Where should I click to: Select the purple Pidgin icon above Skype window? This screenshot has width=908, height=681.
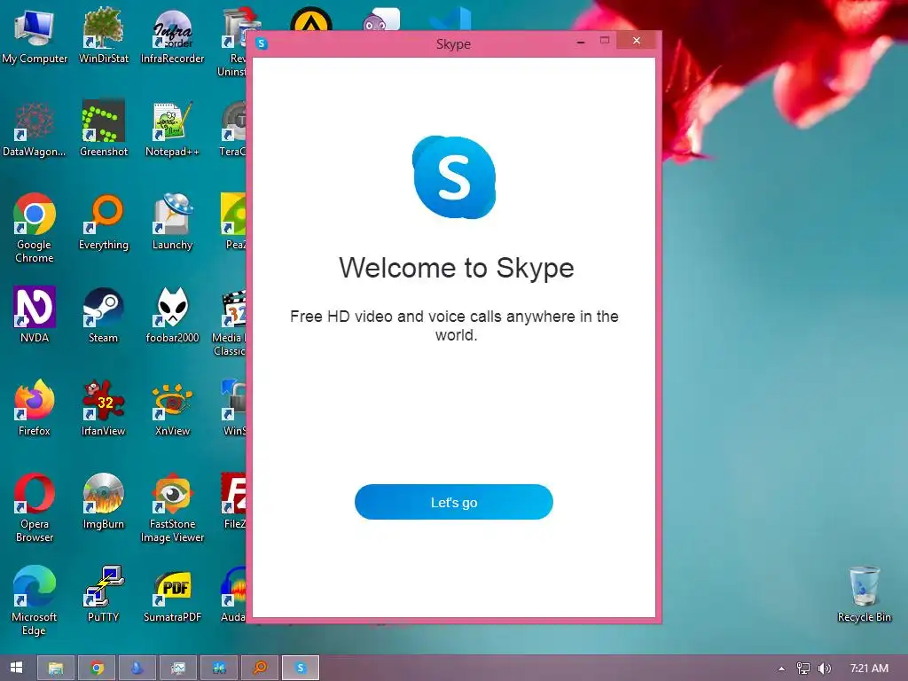[380, 20]
